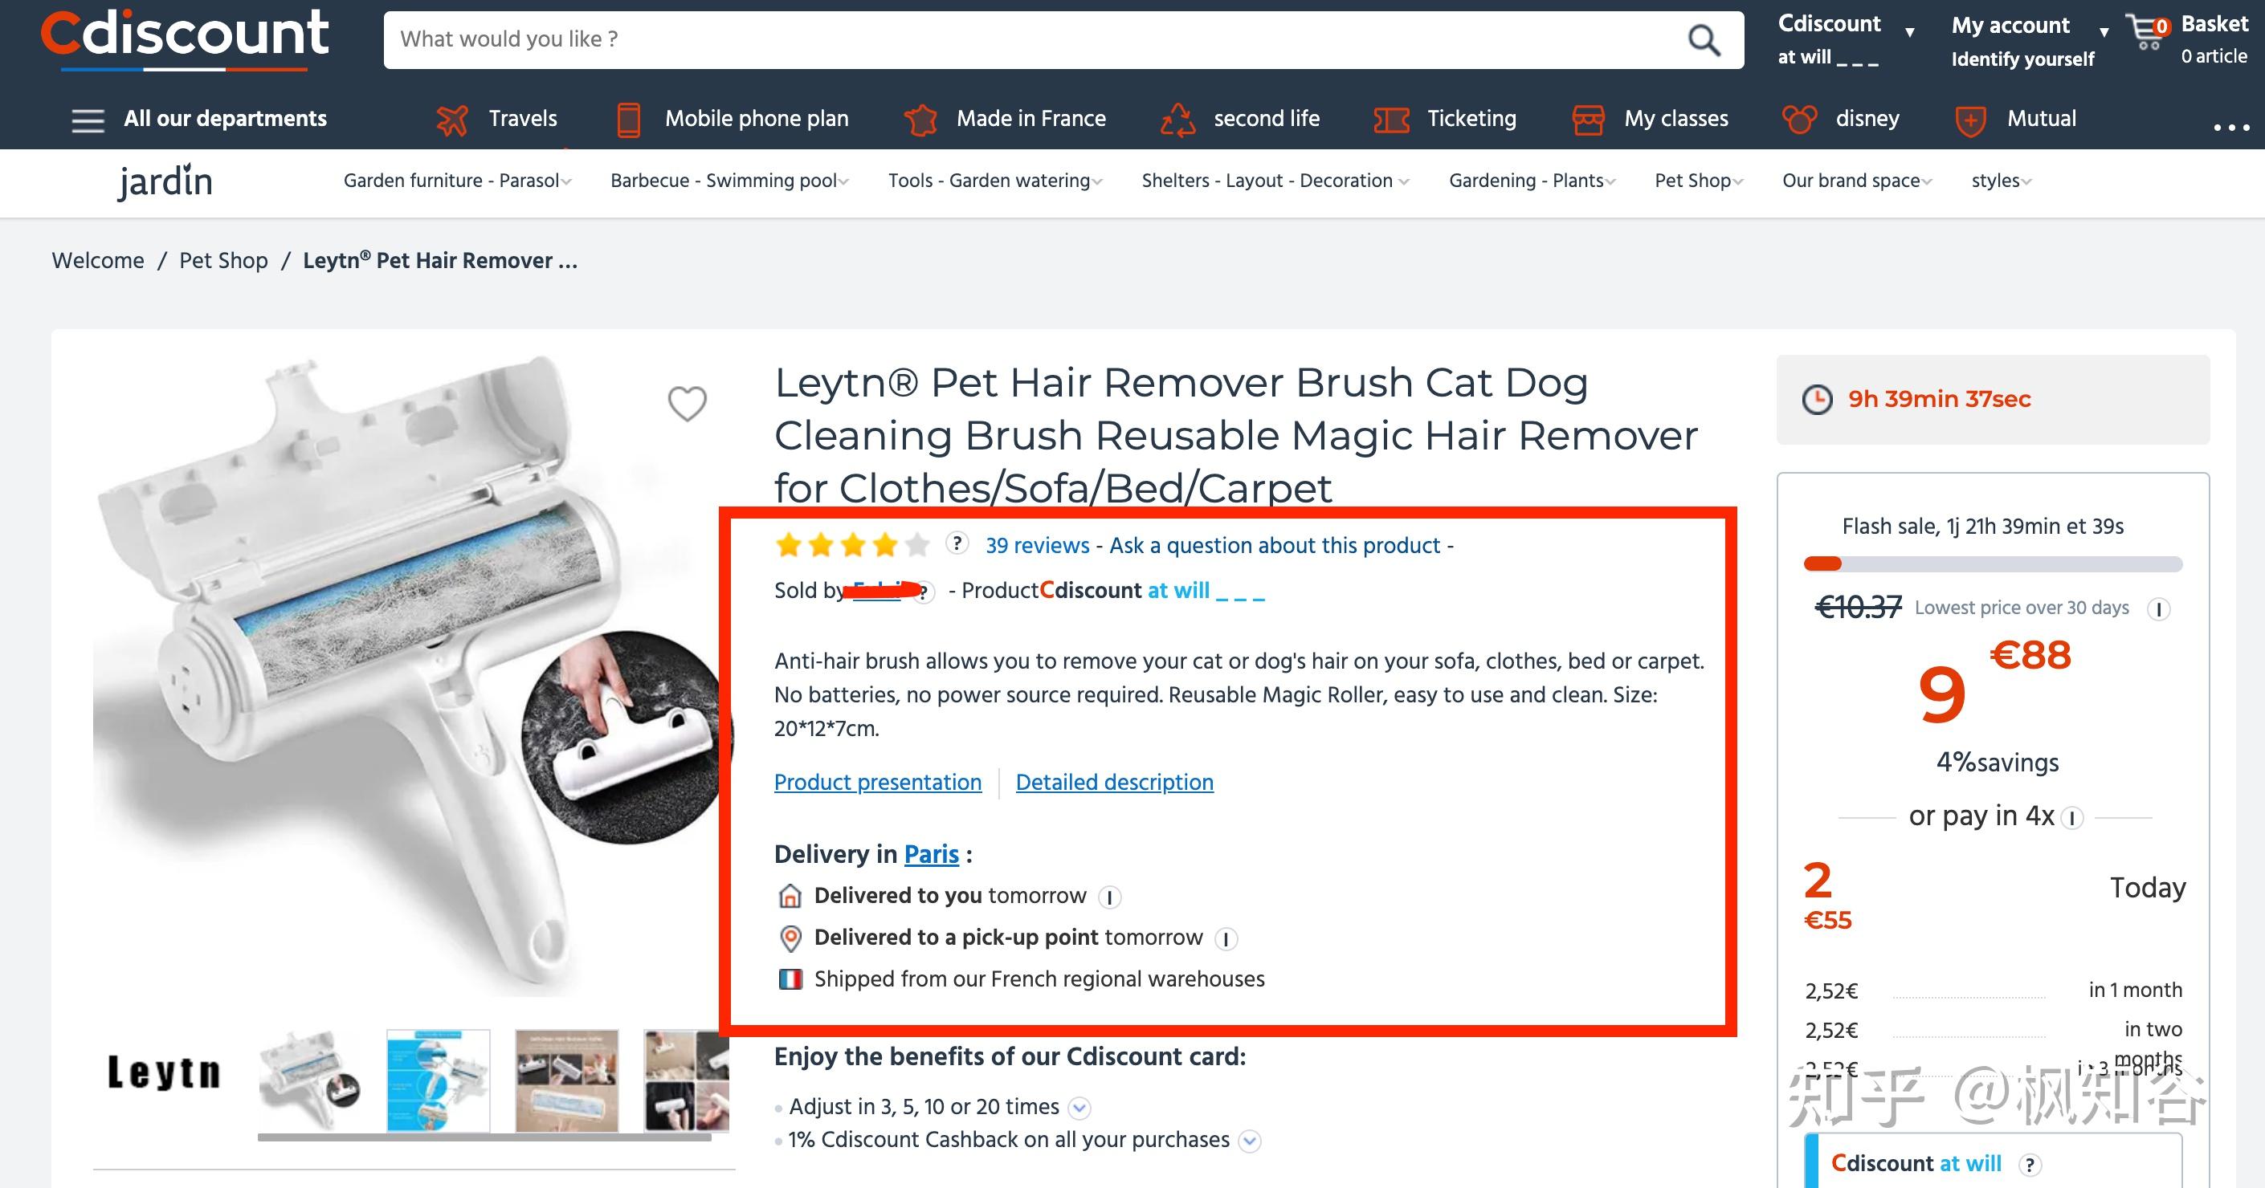2265x1188 pixels.
Task: Expand the My account dropdown
Action: [2104, 33]
